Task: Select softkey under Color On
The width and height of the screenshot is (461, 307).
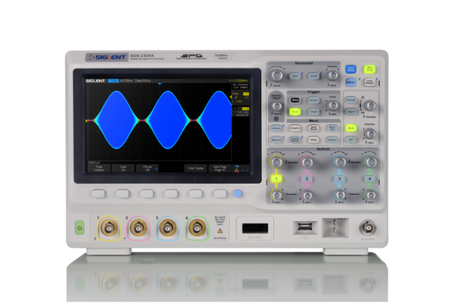Action: pos(123,193)
